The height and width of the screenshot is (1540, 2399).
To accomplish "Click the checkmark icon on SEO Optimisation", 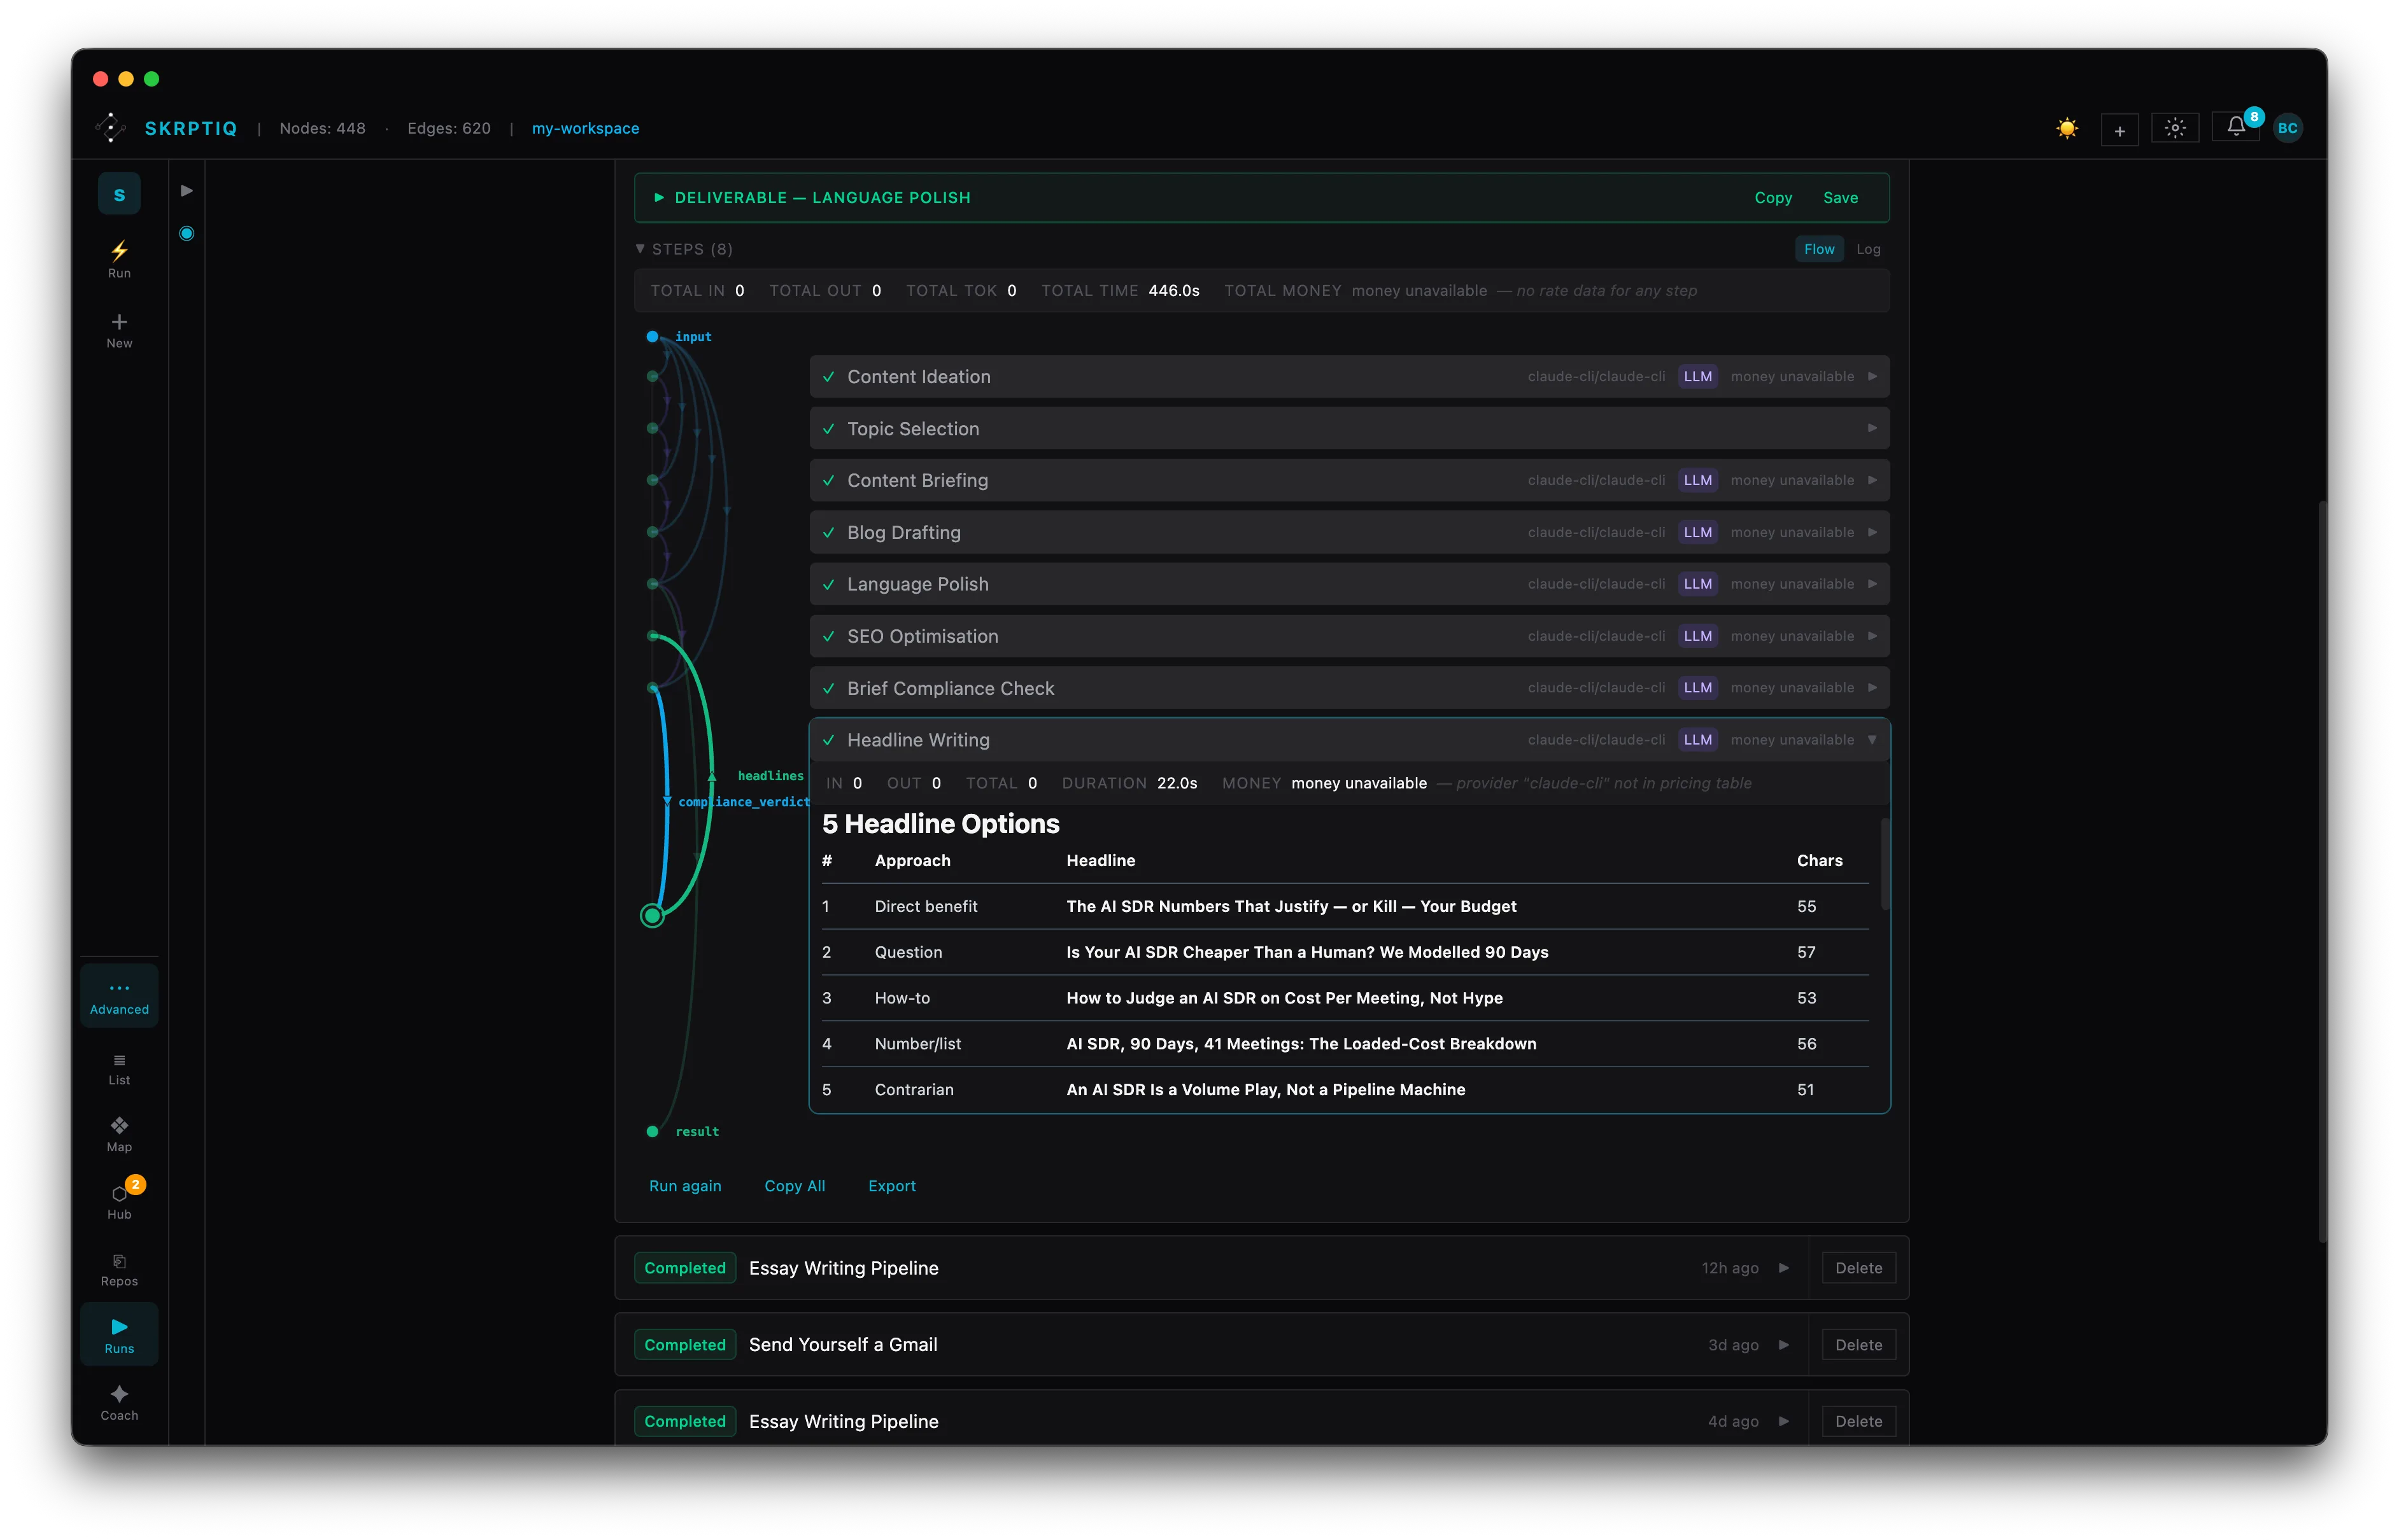I will 828,636.
